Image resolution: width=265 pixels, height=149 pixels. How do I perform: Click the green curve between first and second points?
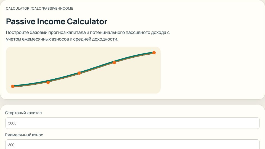[x=30, y=84]
